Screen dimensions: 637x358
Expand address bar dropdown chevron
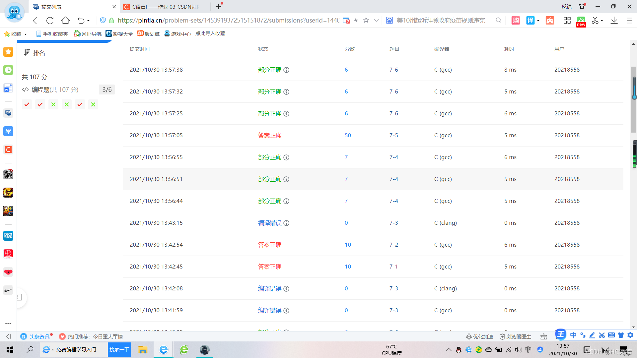click(376, 21)
